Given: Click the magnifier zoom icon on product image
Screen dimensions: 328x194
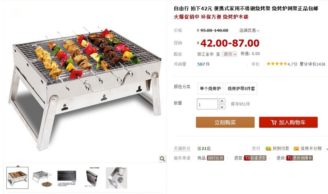Looking at the screenshot, I should [162, 159].
